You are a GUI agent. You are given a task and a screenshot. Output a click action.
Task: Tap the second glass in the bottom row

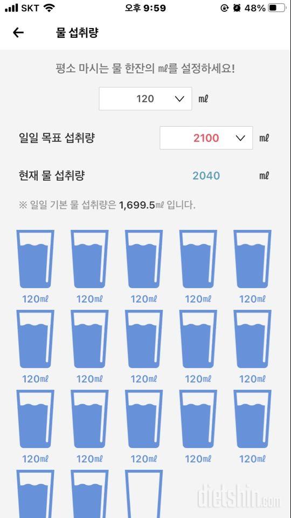pos(89,494)
